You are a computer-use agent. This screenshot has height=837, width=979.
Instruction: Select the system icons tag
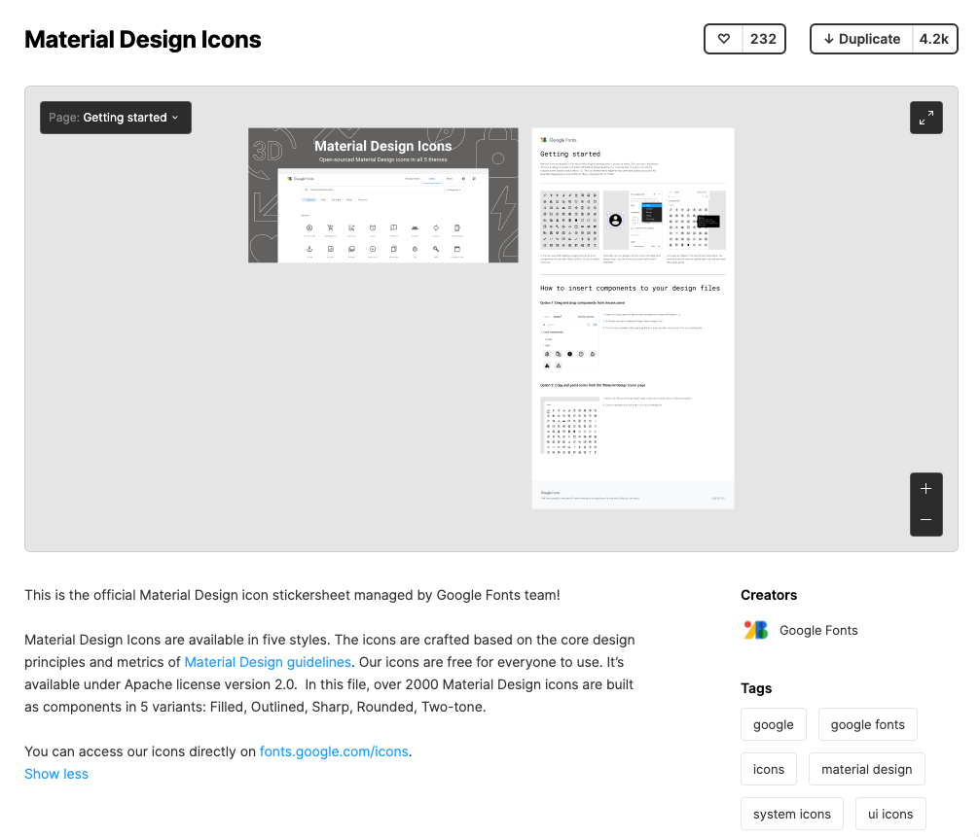[x=791, y=813]
